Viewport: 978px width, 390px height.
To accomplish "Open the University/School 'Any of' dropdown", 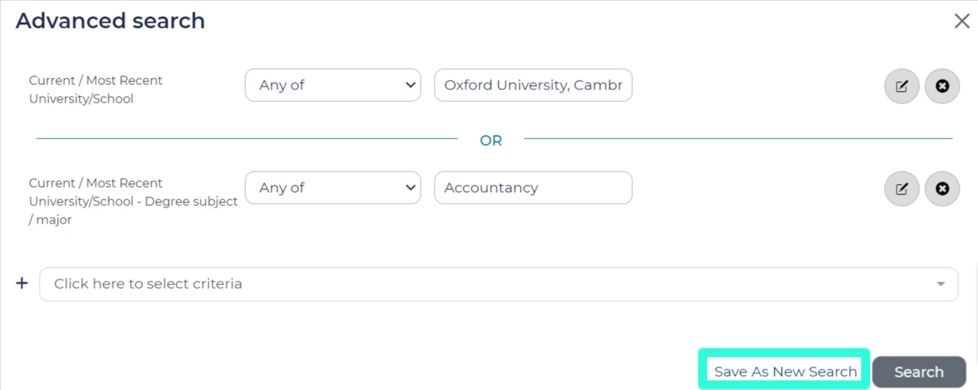I will click(333, 85).
